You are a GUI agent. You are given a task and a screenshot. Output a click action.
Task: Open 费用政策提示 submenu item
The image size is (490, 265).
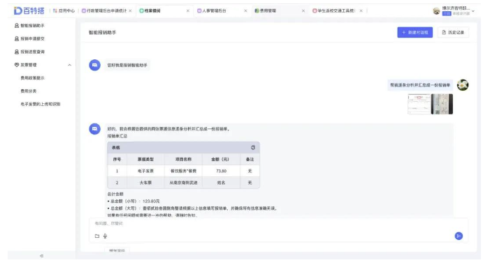click(32, 78)
